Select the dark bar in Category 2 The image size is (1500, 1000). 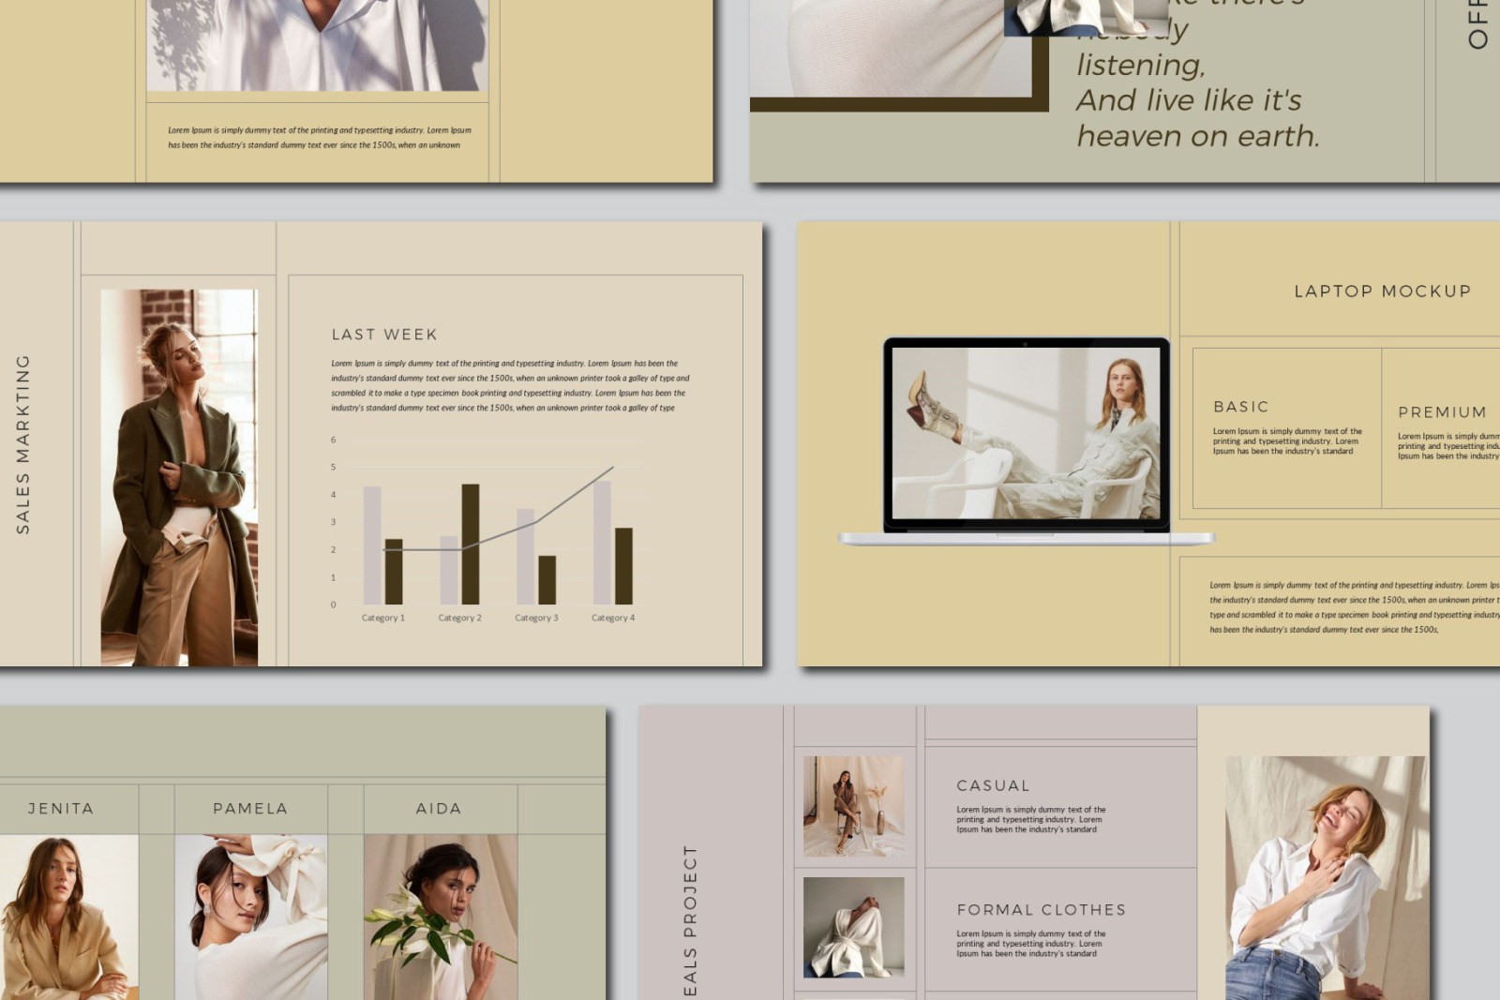pyautogui.click(x=471, y=544)
